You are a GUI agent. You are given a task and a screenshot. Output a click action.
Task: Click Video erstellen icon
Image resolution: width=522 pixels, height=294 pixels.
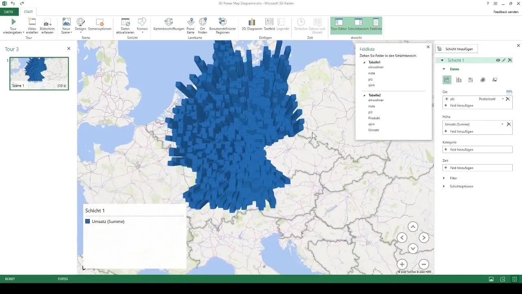[x=32, y=22]
